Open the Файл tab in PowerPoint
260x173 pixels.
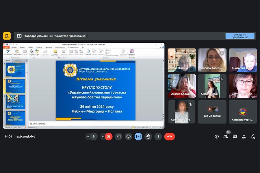6,47
